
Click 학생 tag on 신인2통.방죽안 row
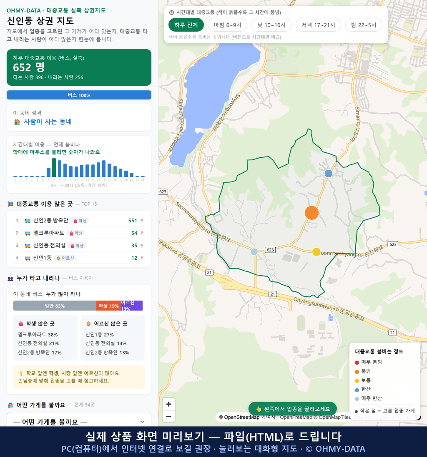[x=80, y=221]
